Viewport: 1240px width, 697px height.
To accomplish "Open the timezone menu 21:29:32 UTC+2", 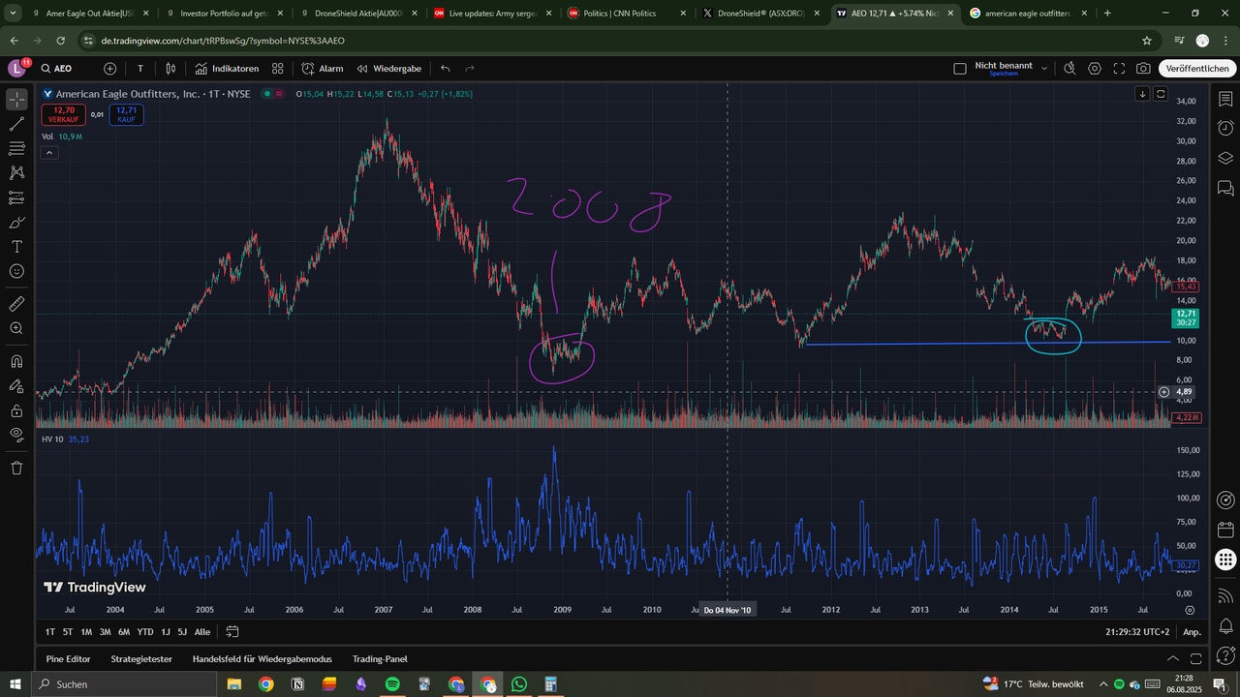I will 1138,632.
